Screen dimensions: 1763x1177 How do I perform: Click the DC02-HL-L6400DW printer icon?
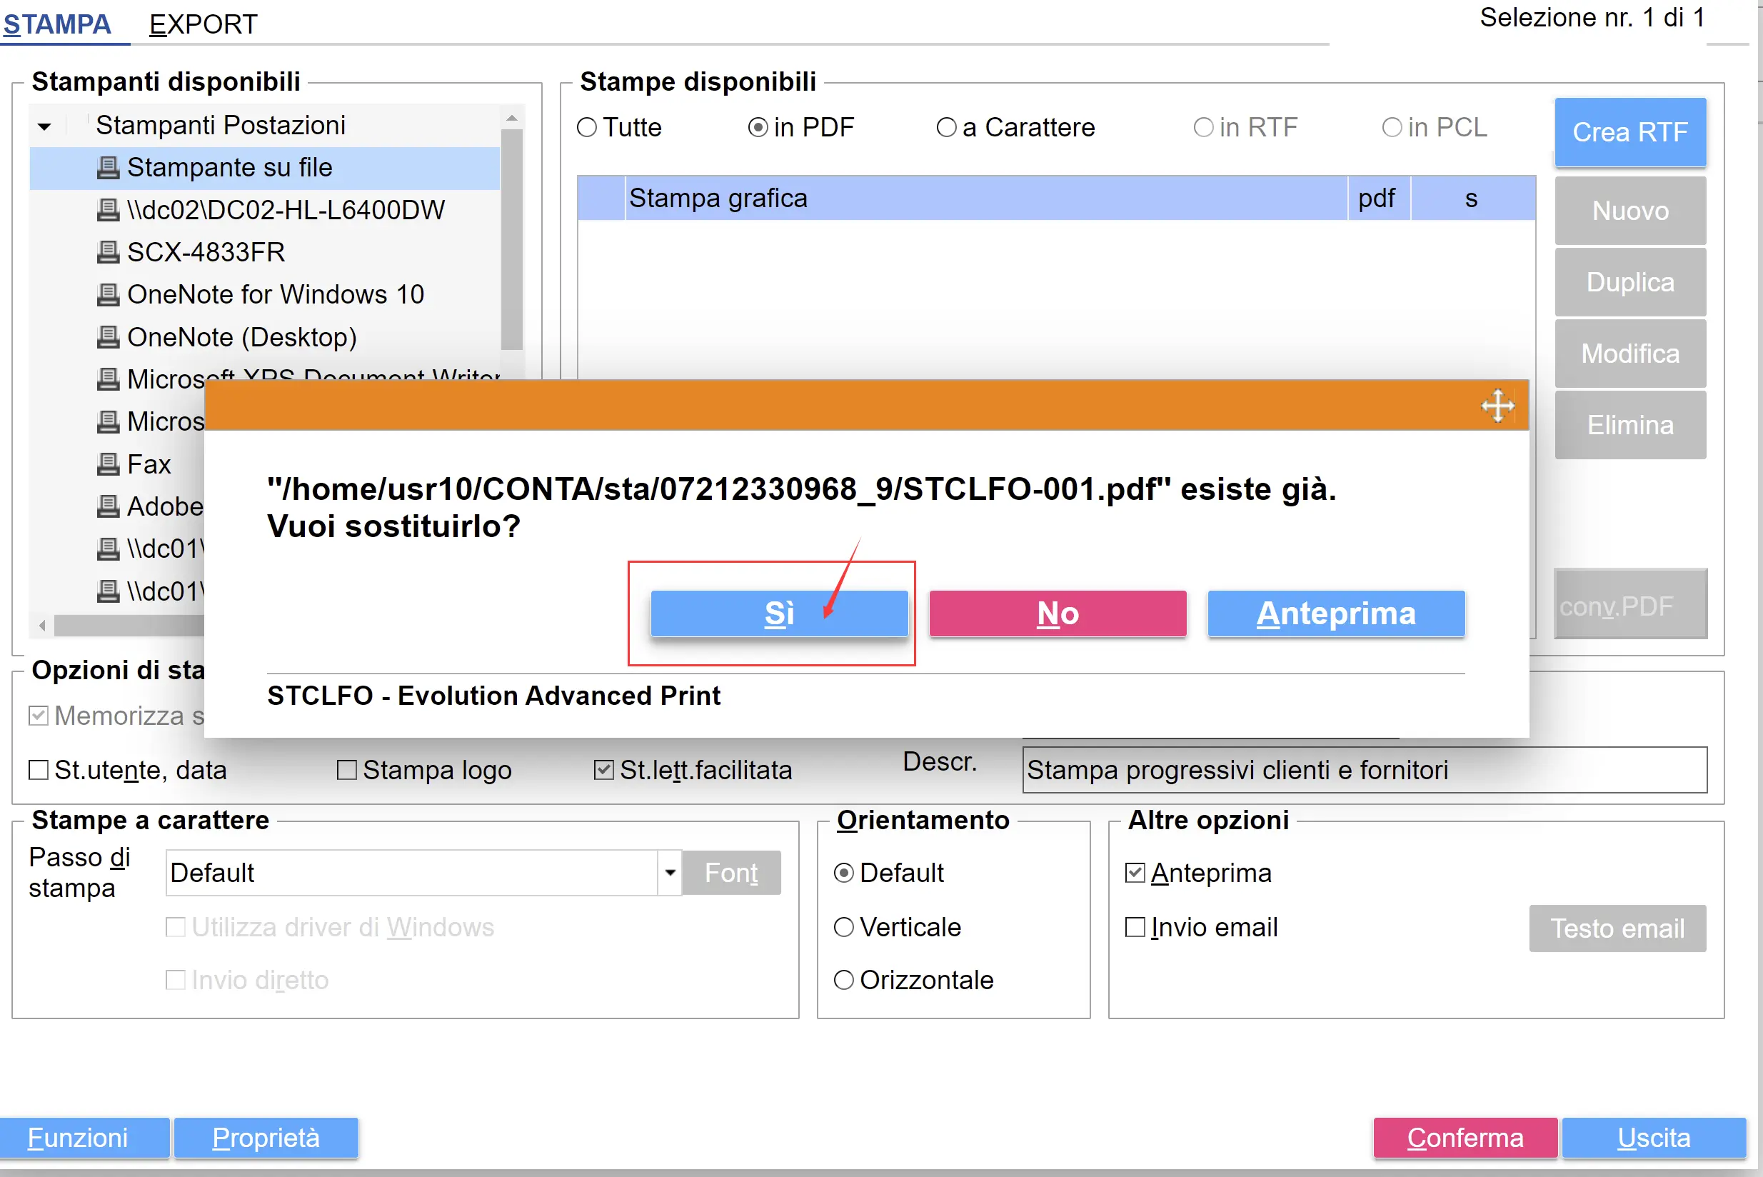pyautogui.click(x=108, y=209)
